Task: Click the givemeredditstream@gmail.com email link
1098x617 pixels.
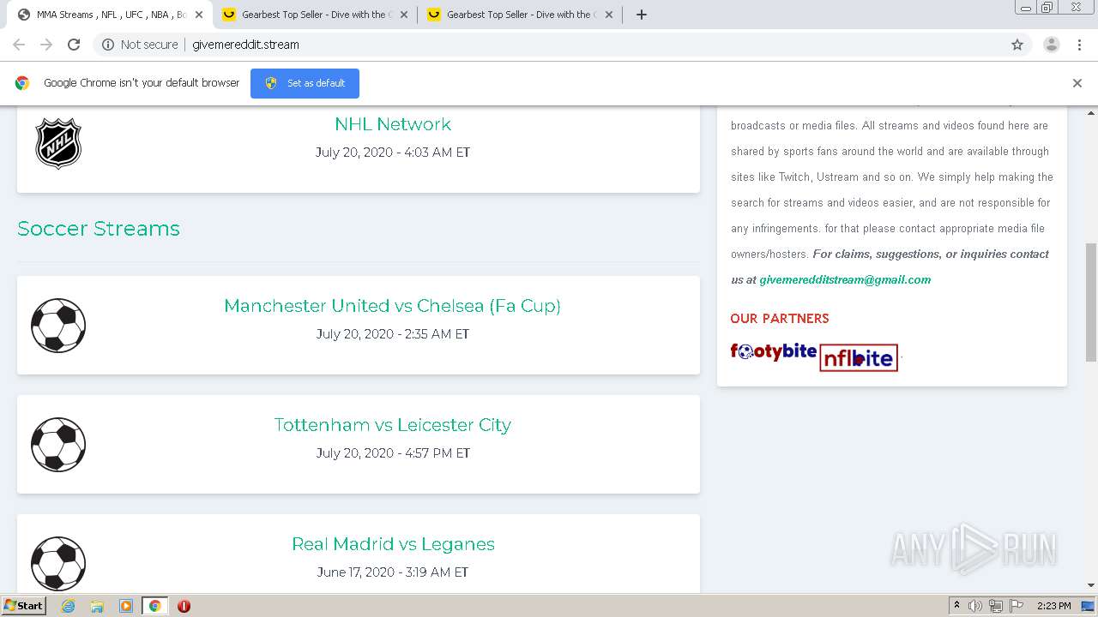Action: click(x=845, y=279)
